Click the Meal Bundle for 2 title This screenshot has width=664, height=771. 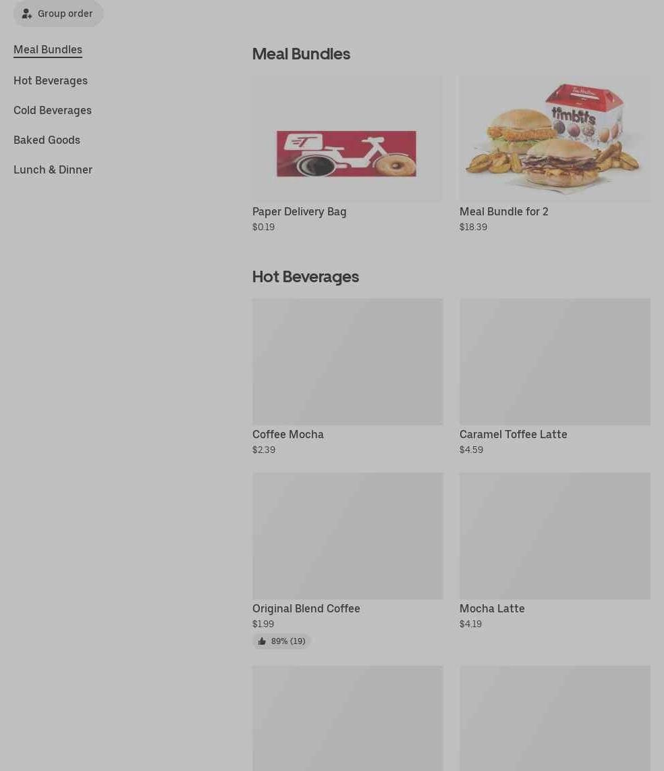click(504, 212)
